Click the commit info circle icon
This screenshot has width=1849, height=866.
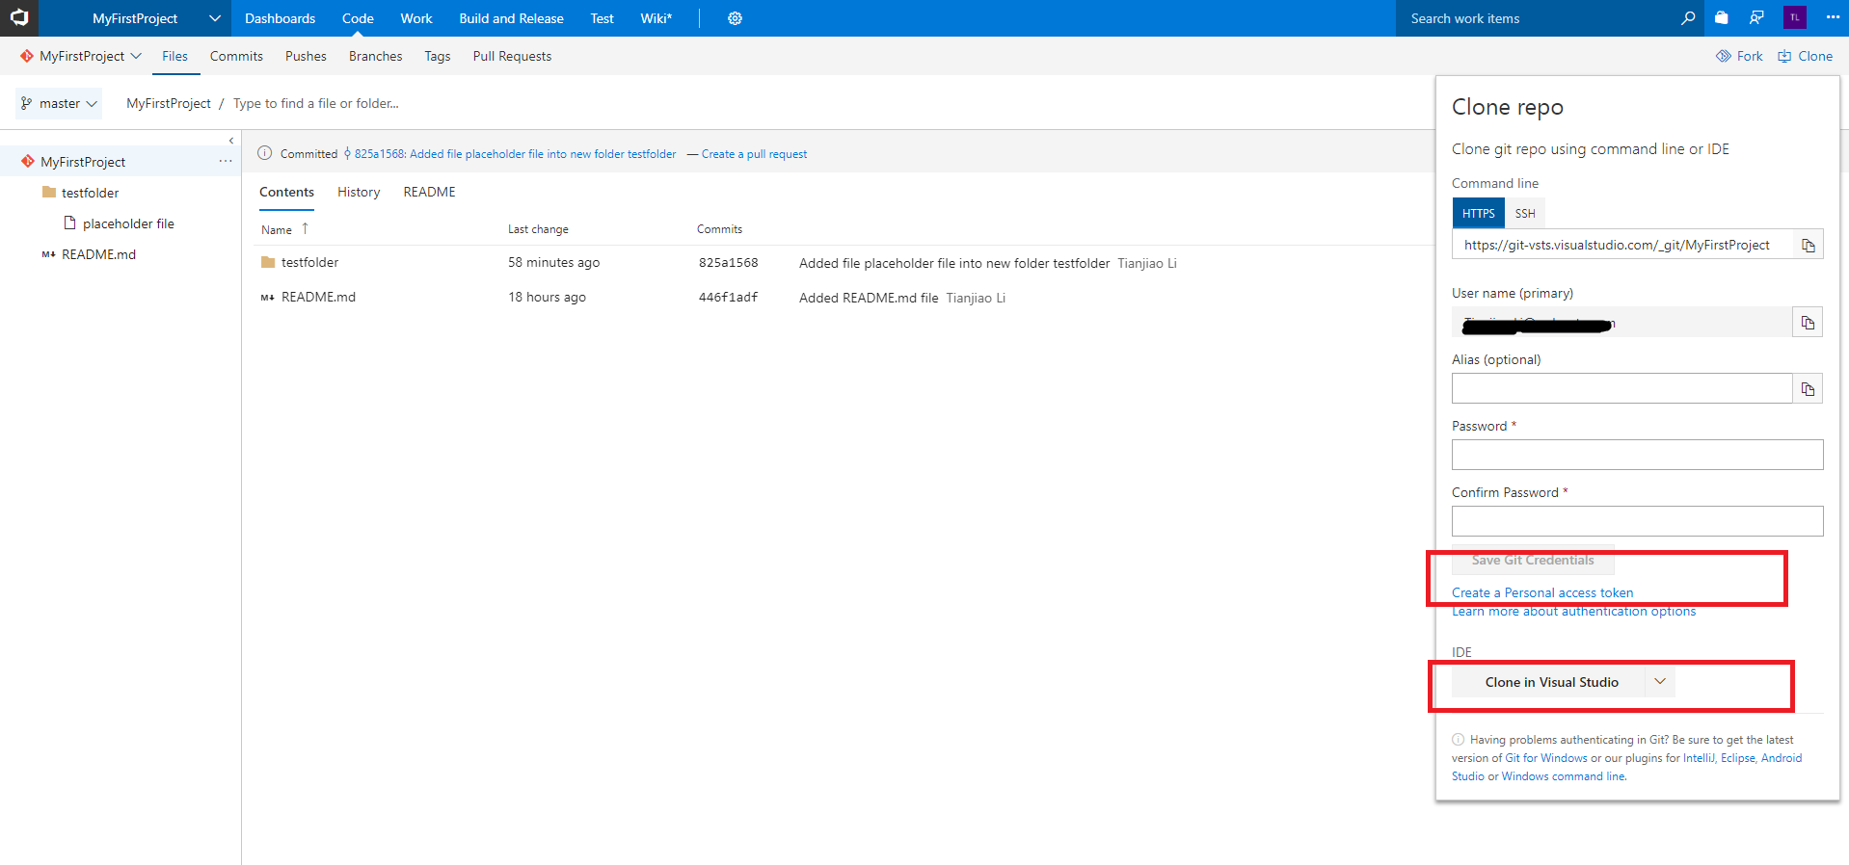pyautogui.click(x=265, y=153)
